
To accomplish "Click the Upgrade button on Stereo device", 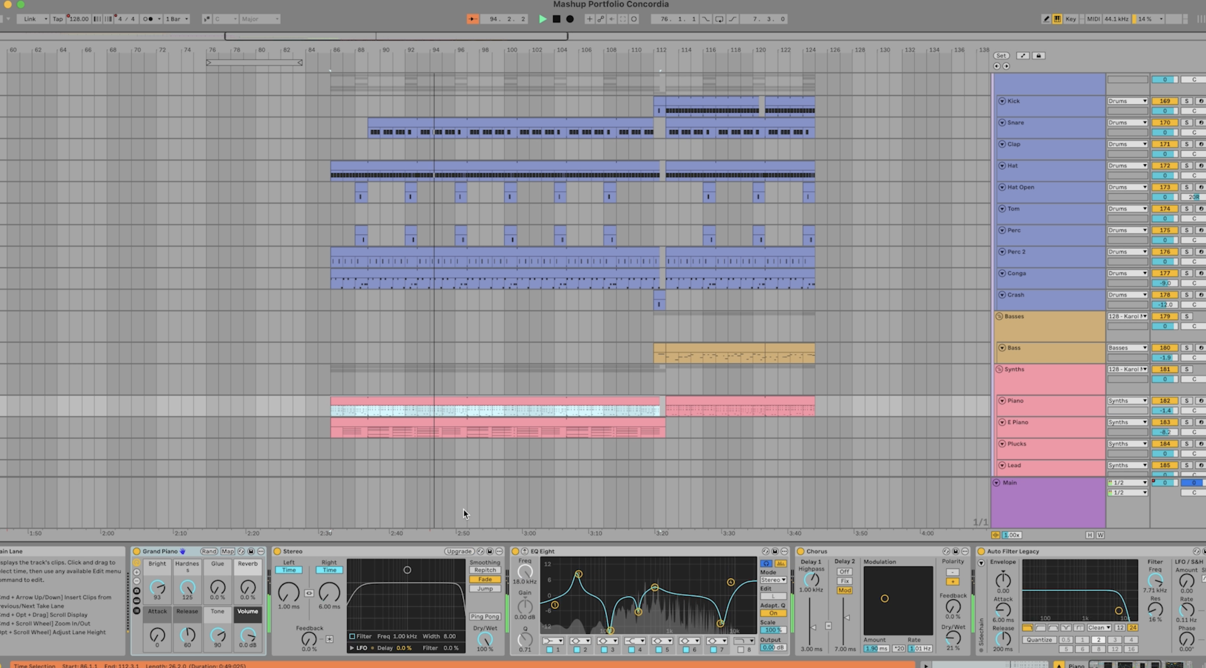I will (x=459, y=551).
